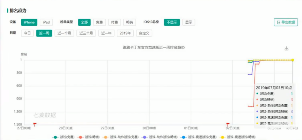This screenshot has height=140, width=302.
Task: Toggle the orange 游戏-动作游戏(免费) legend item
Action: coord(121,137)
